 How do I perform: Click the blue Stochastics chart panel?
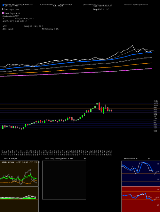coord(140,173)
